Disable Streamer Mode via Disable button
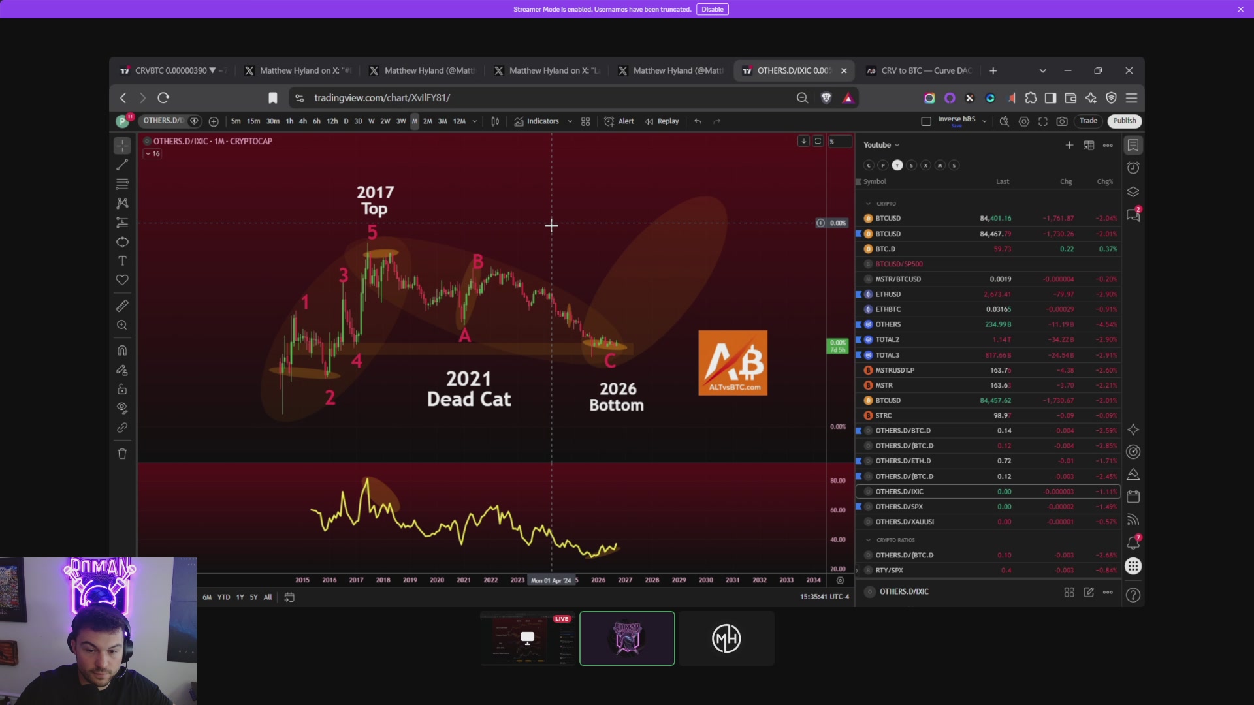The height and width of the screenshot is (705, 1254). point(712,9)
